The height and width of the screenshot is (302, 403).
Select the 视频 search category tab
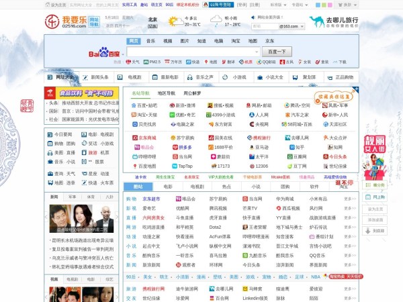coord(167,41)
